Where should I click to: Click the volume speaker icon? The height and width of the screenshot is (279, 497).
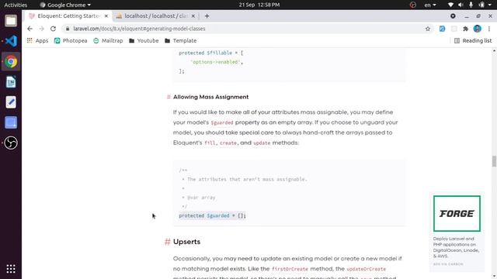461,5
